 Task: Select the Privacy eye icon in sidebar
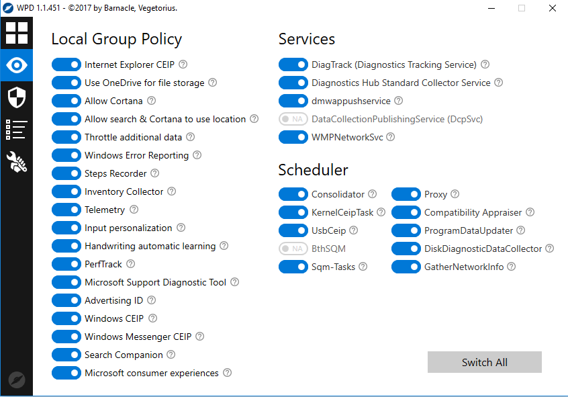16,65
